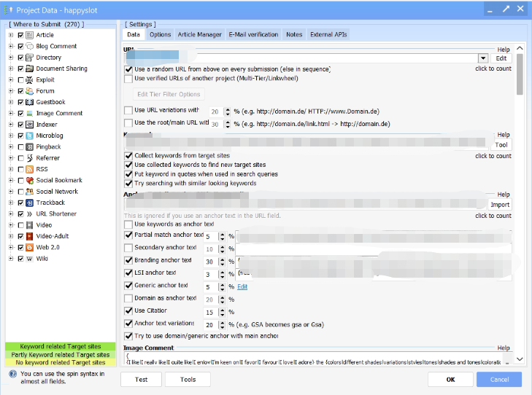
Task: Click the Blog Comment speech bubble icon
Action: [30, 46]
